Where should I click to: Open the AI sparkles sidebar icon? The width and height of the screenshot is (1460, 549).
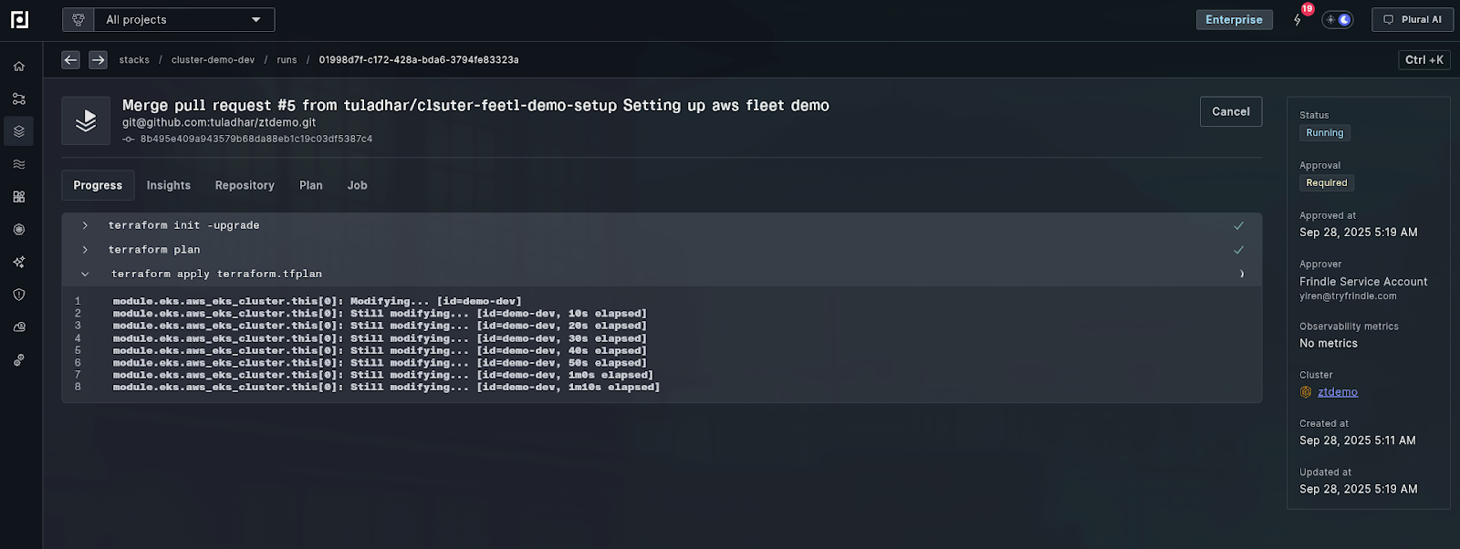[19, 262]
